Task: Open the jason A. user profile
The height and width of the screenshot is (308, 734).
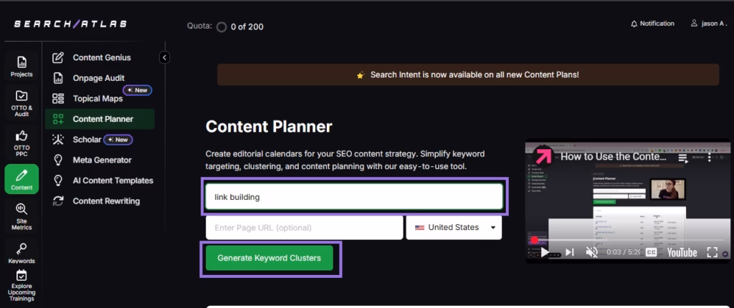Action: coord(708,24)
